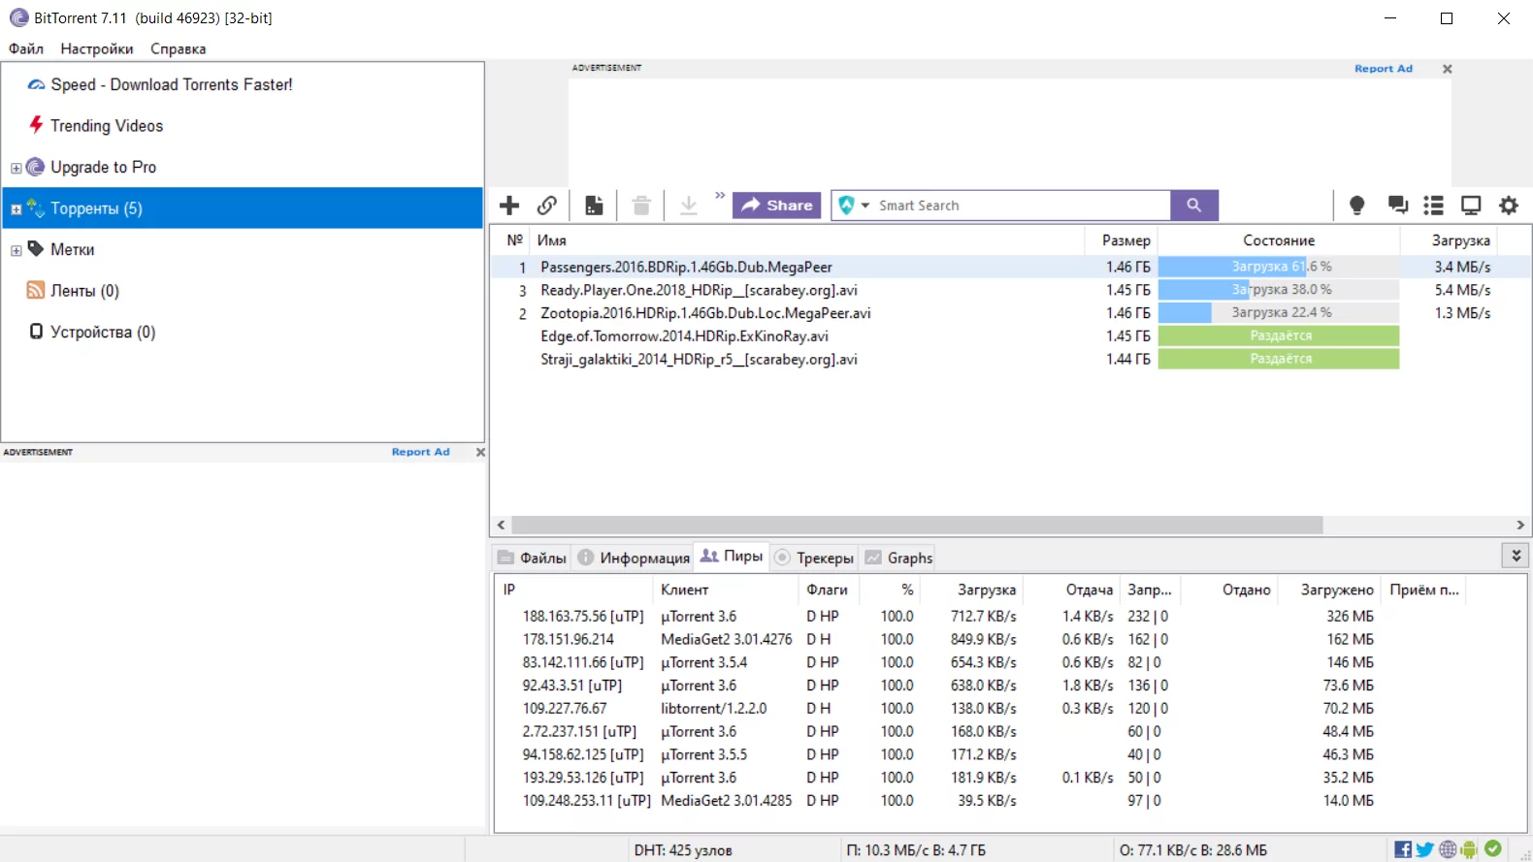Sort torrents by the Имя column header

(807, 240)
